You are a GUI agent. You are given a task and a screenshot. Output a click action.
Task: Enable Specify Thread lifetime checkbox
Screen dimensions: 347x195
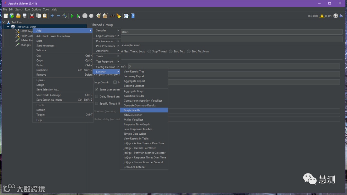97,103
